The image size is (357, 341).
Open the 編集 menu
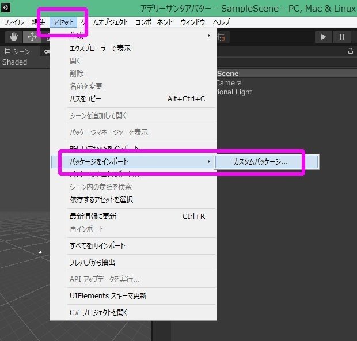click(39, 22)
